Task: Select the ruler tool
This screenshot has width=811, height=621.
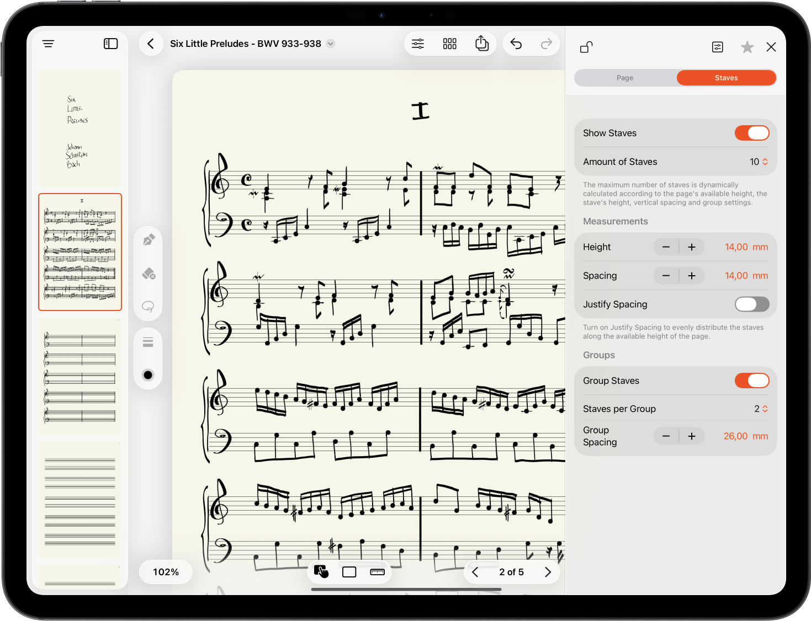Action: tap(378, 572)
